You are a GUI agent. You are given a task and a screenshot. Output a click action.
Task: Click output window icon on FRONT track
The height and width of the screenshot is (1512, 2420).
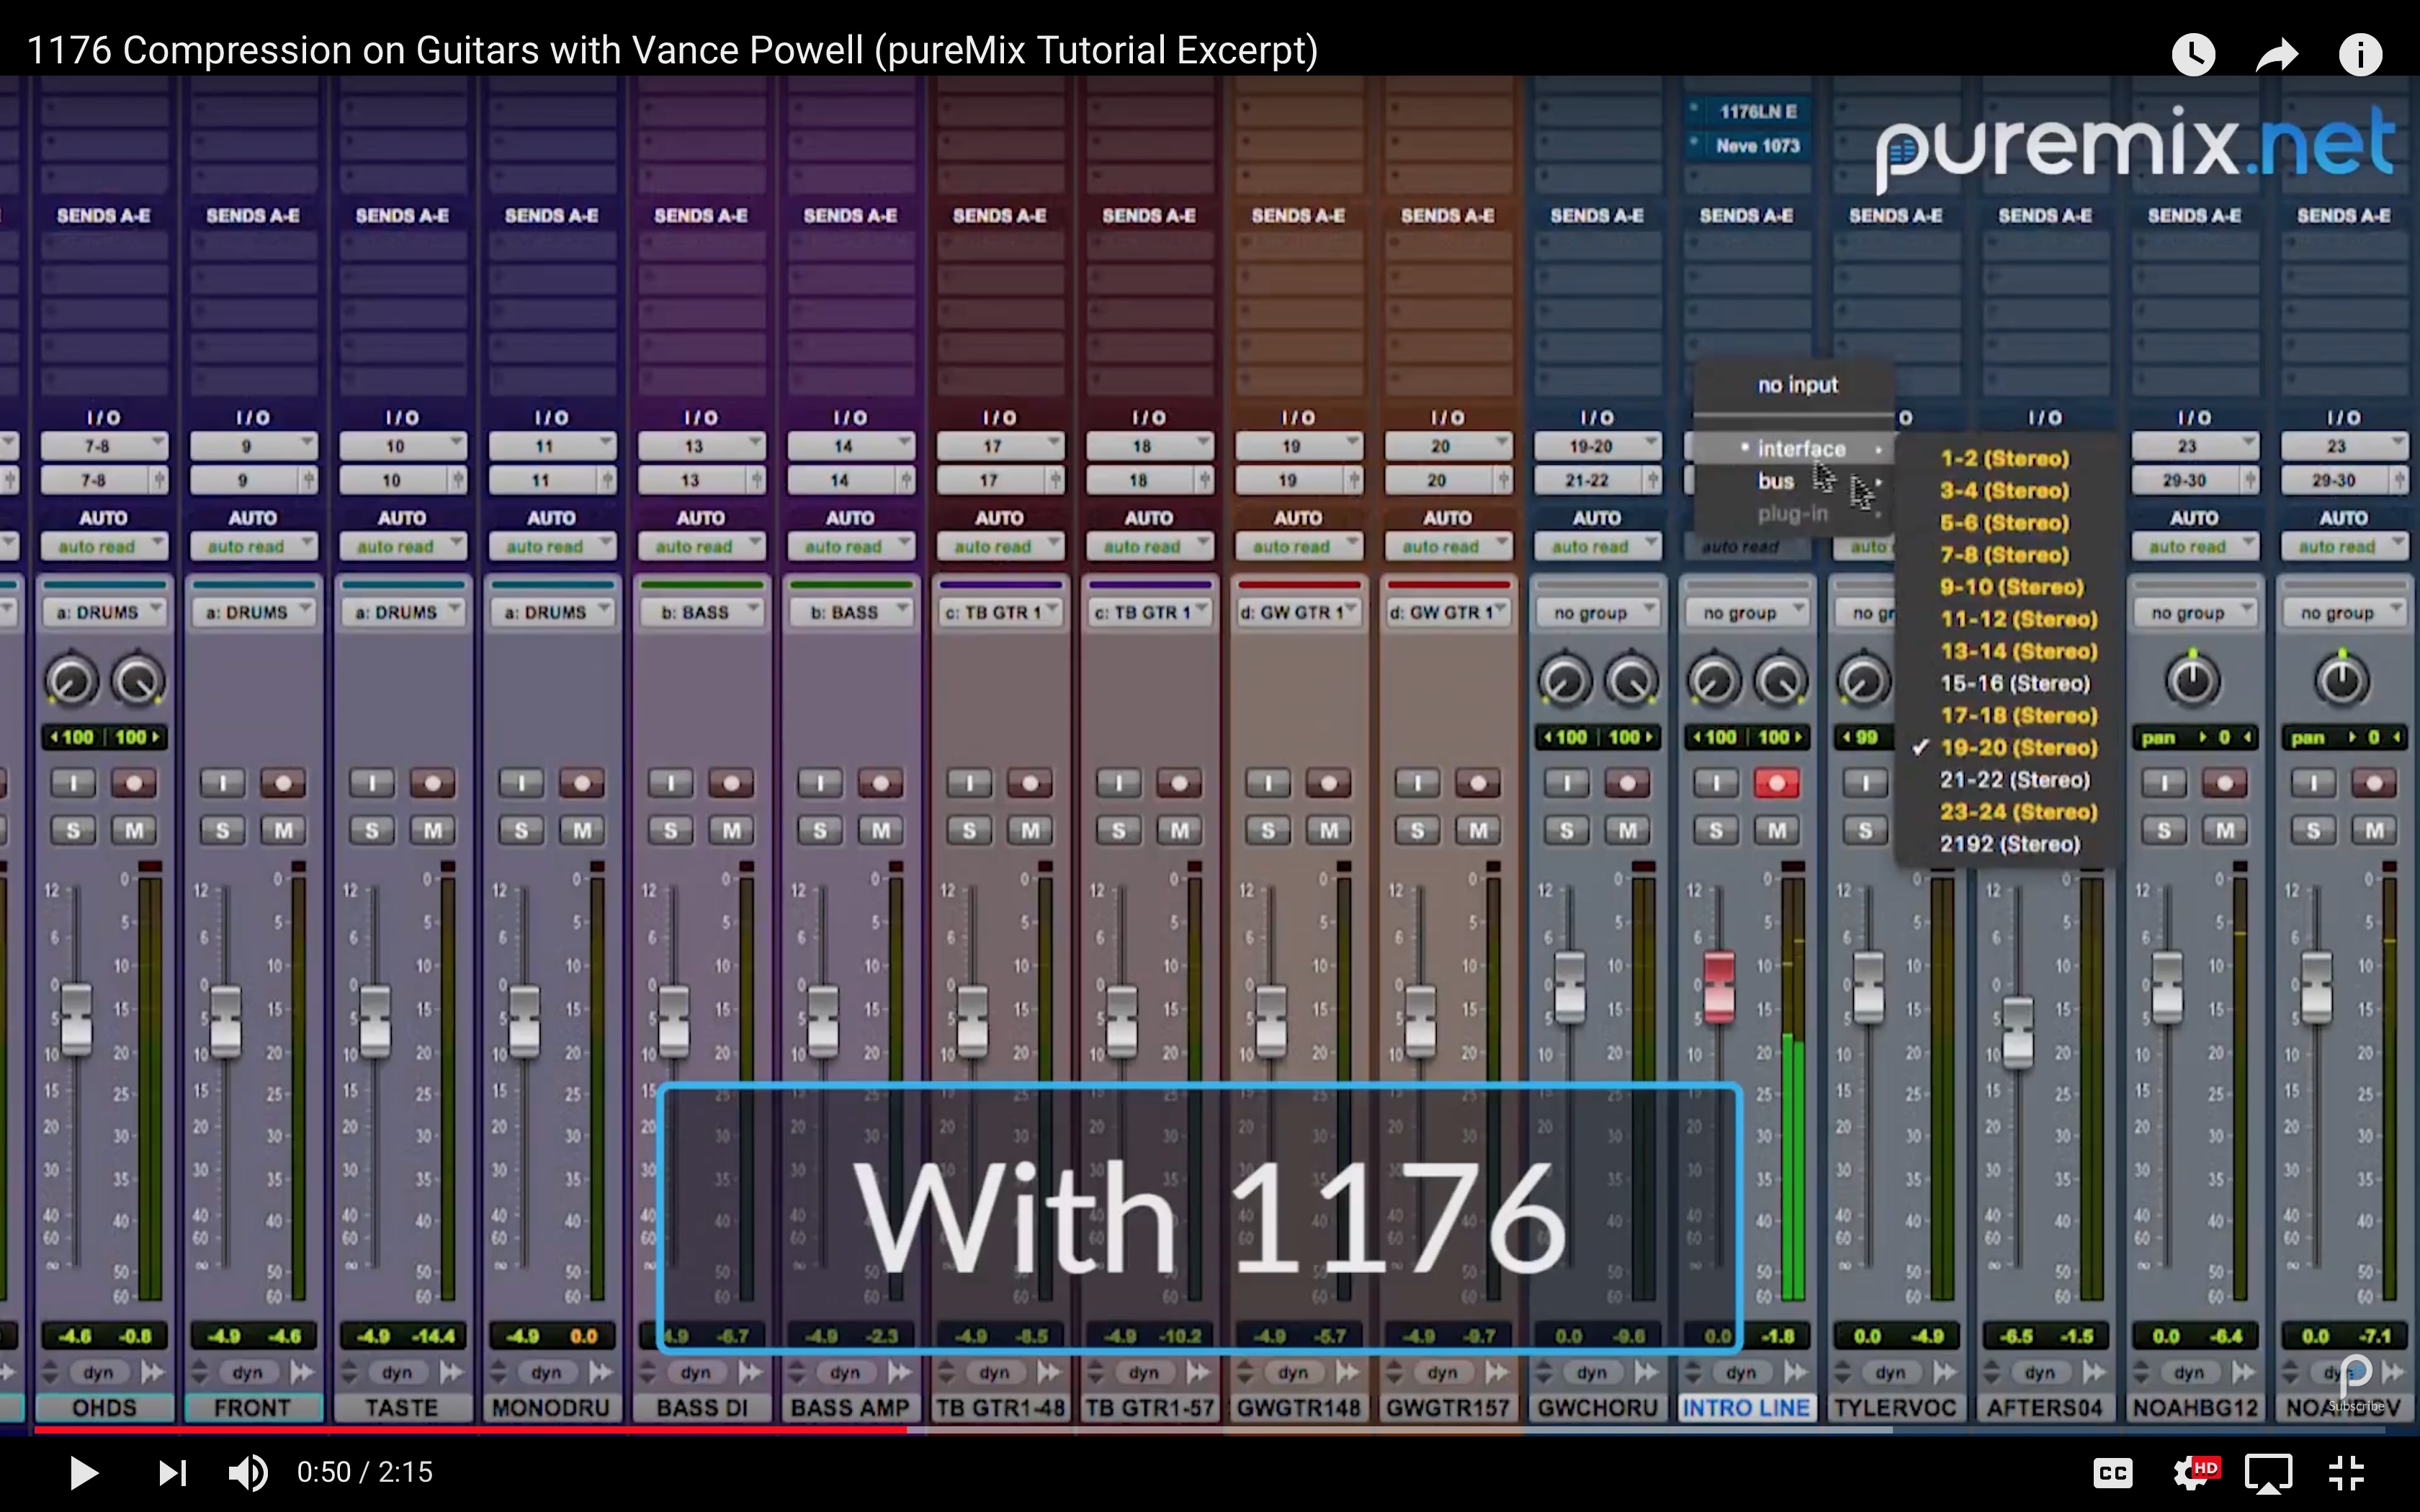pos(303,1372)
